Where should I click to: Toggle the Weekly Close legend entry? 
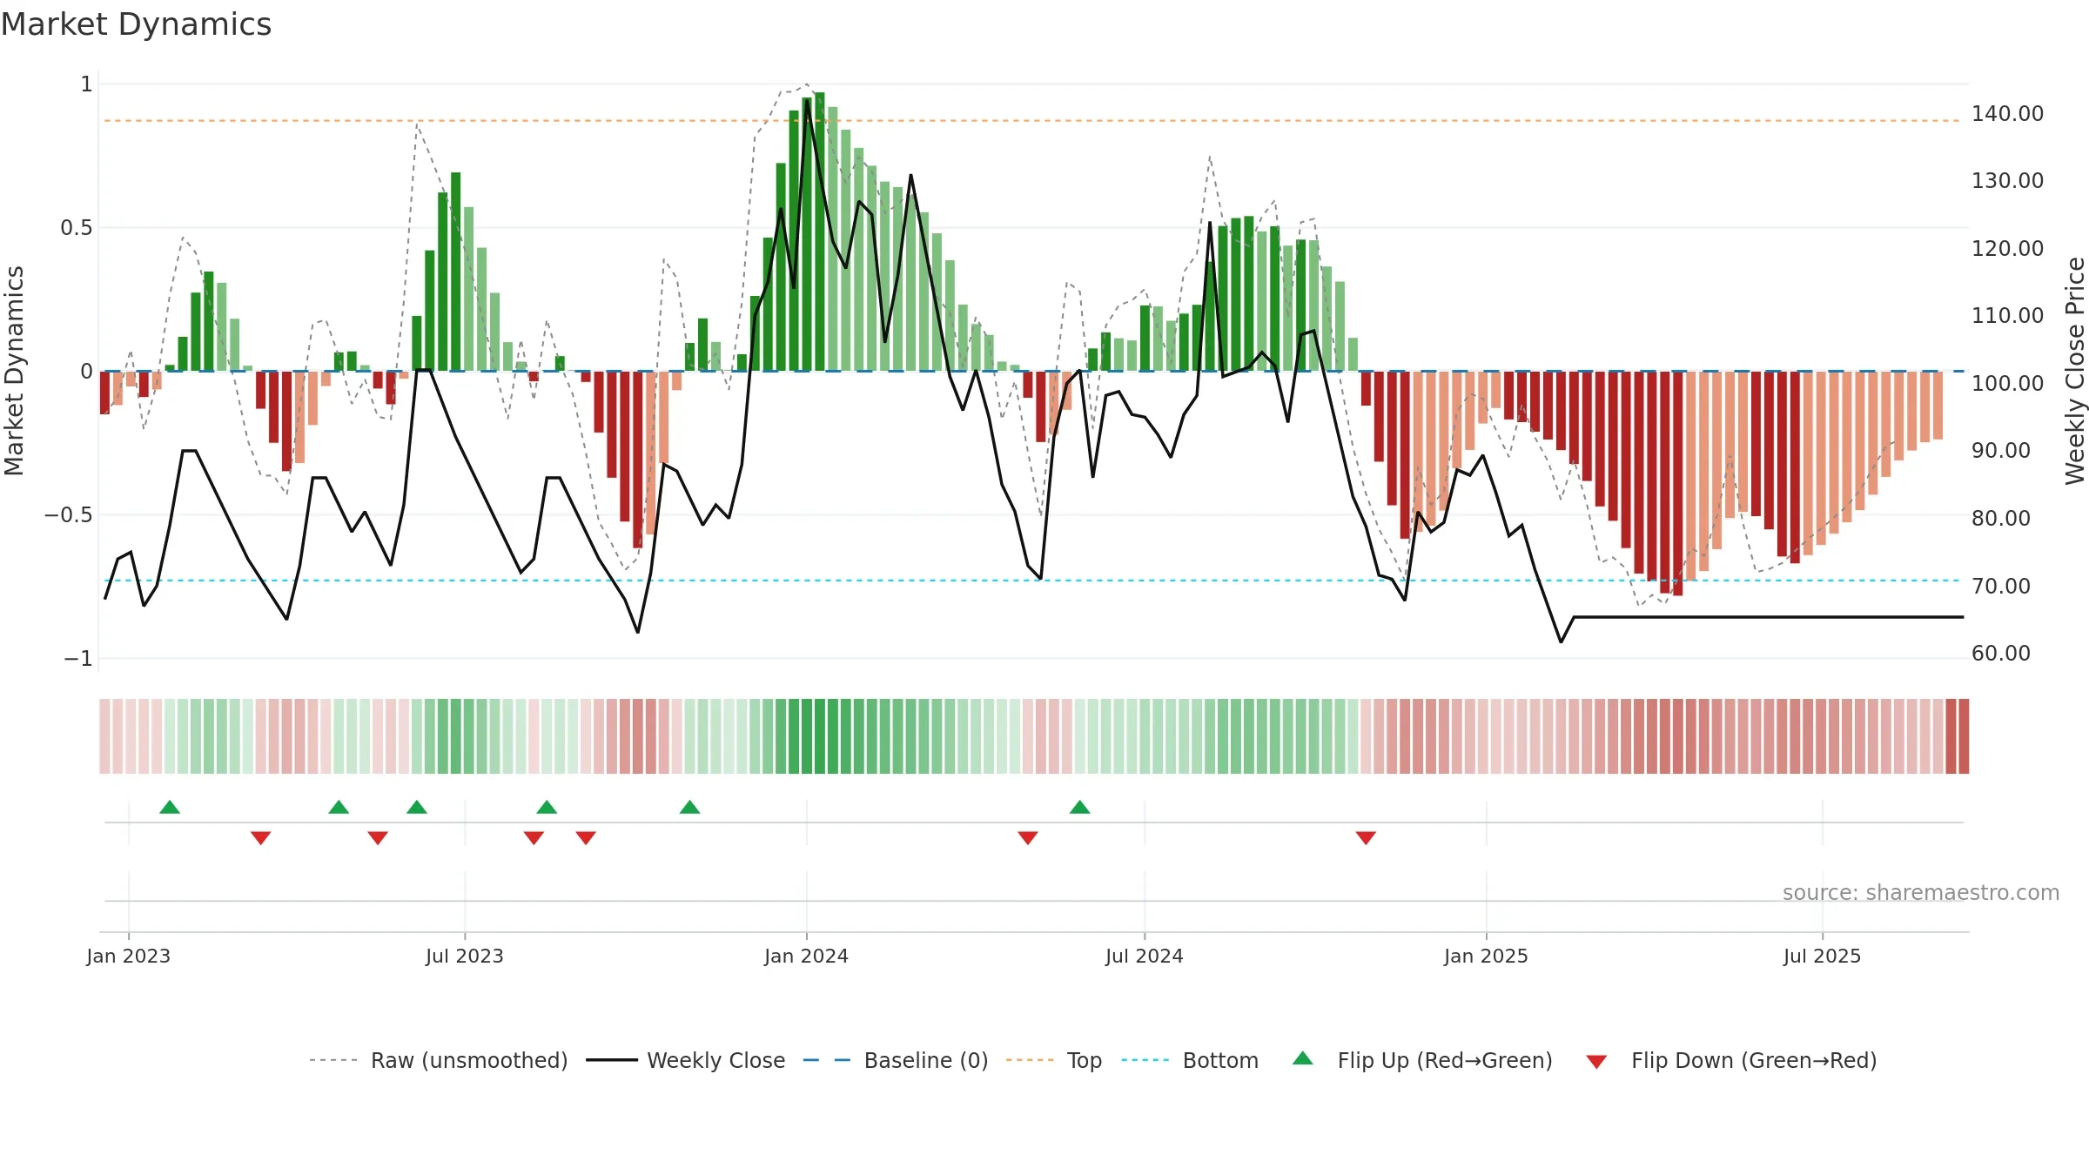(x=686, y=1060)
